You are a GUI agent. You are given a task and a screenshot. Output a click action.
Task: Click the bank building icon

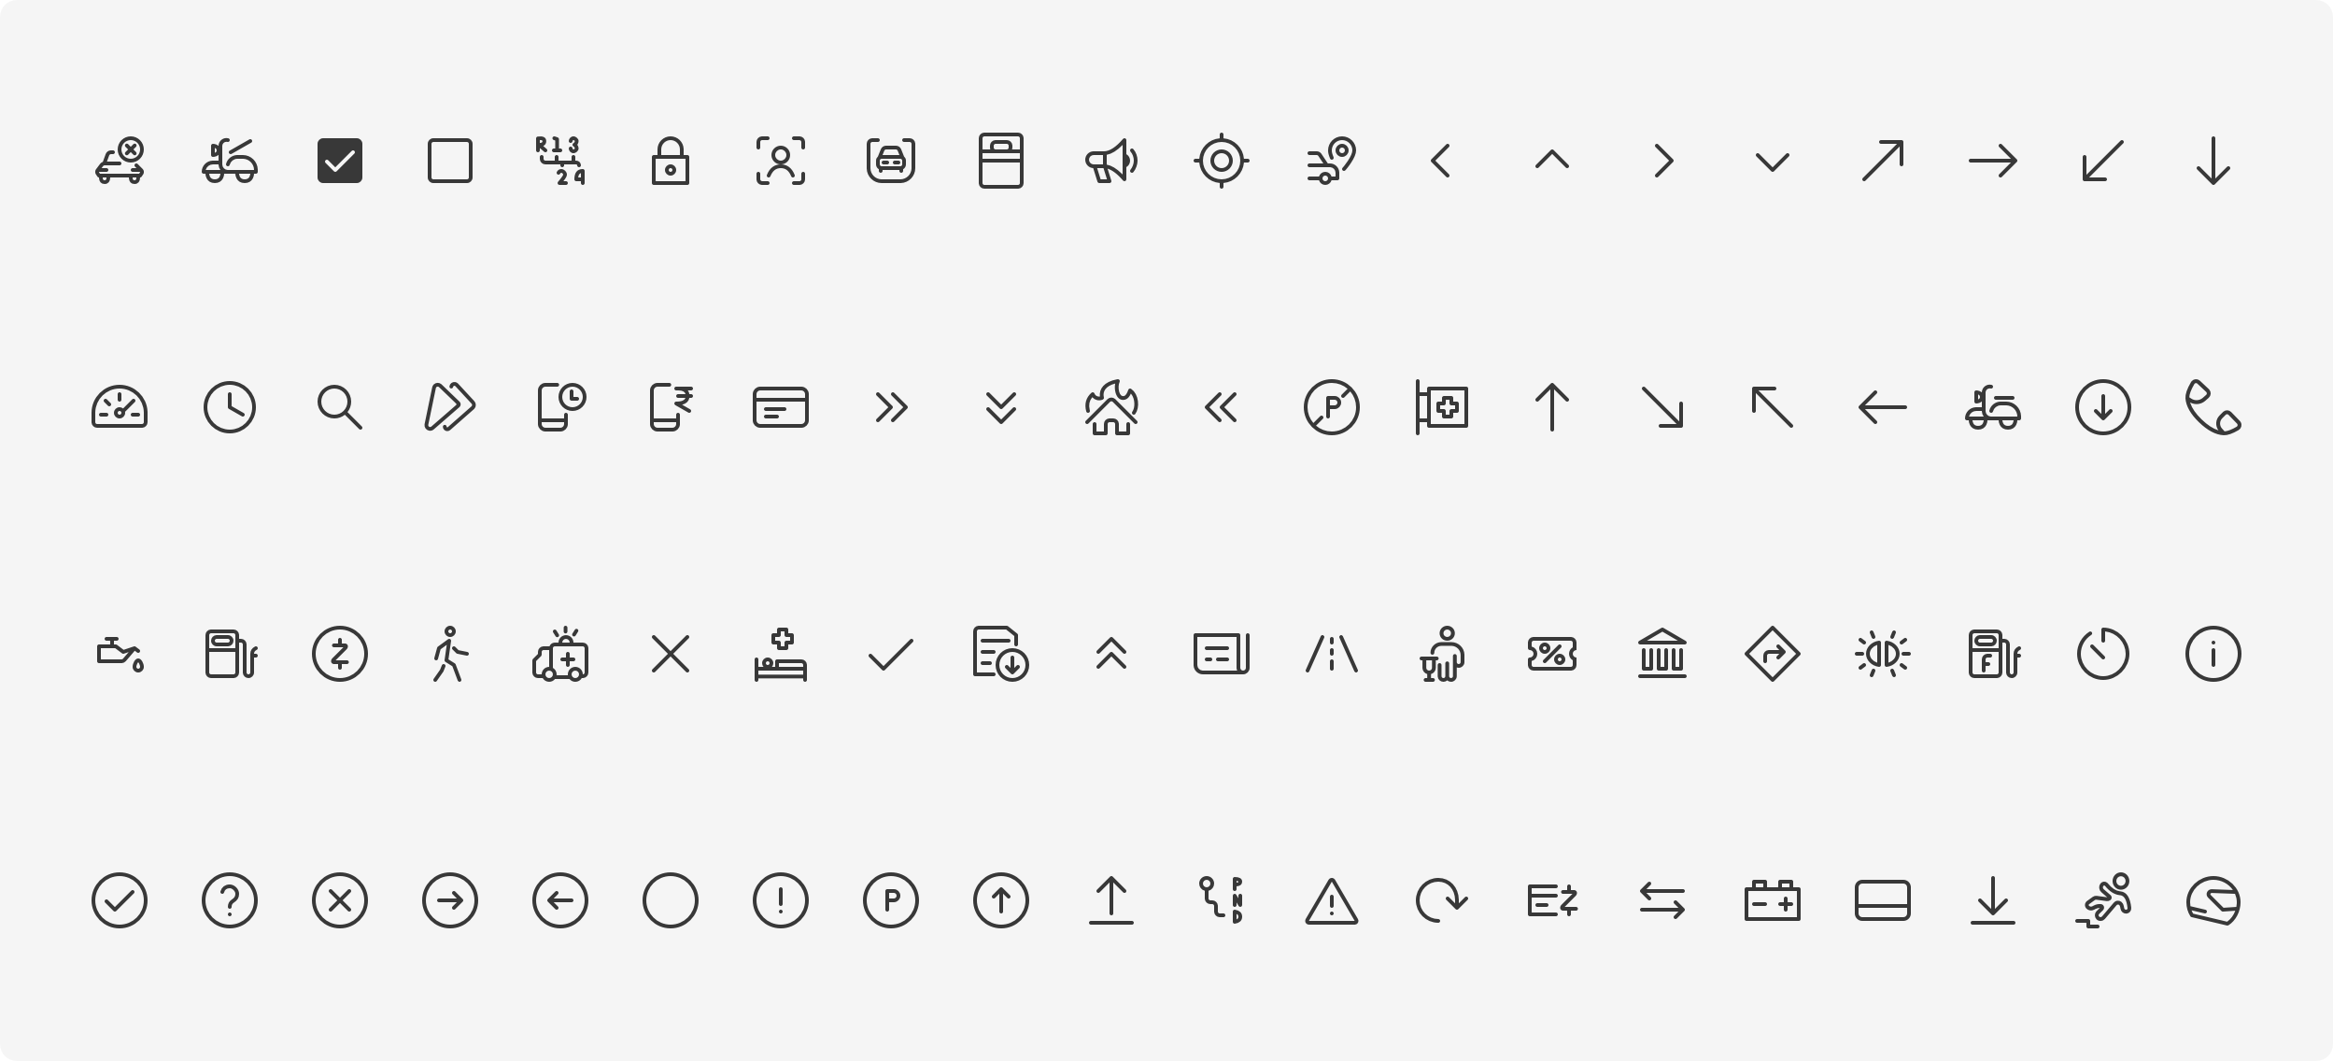tap(1661, 654)
